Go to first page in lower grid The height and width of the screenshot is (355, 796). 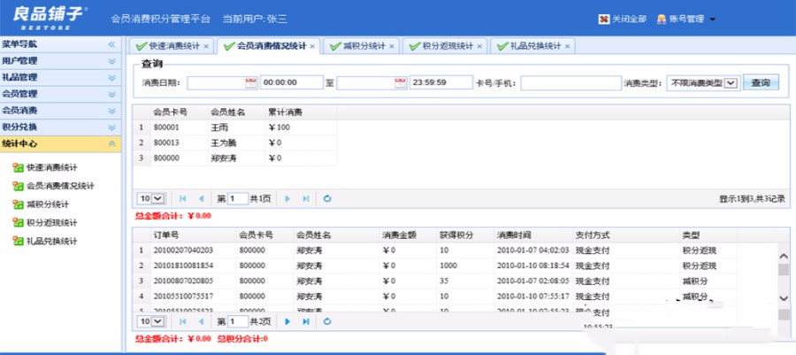[183, 321]
